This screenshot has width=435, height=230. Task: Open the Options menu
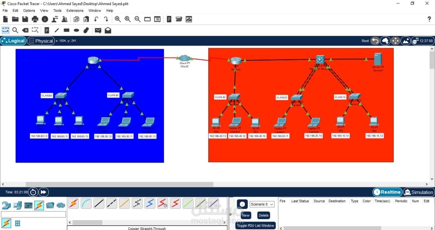click(29, 11)
